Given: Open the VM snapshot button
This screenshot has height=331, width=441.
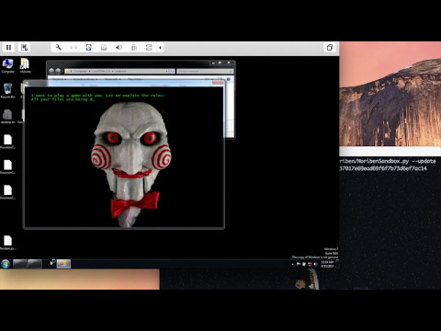Looking at the screenshot, I should pyautogui.click(x=25, y=48).
